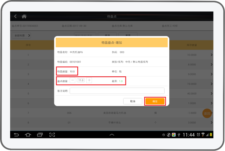This screenshot has height=151, width=225.
Task: Focus the 备注说明 remarks text box
Action: tap(117, 91)
